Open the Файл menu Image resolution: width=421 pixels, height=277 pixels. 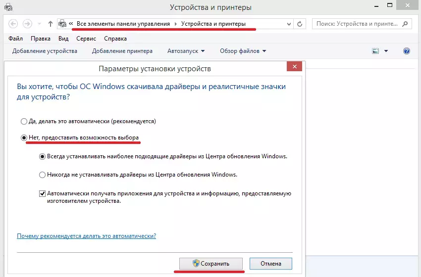coord(15,39)
